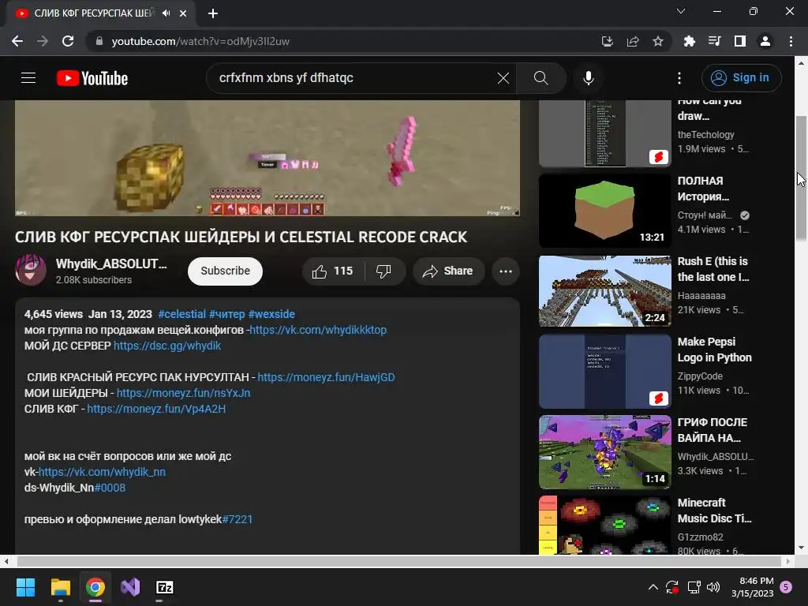Open Minecraft Music Disc Ti... thumbnail
Screen dimensions: 808x606
click(x=605, y=525)
